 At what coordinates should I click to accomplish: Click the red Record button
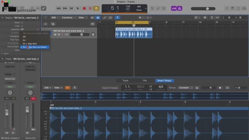click(x=84, y=9)
